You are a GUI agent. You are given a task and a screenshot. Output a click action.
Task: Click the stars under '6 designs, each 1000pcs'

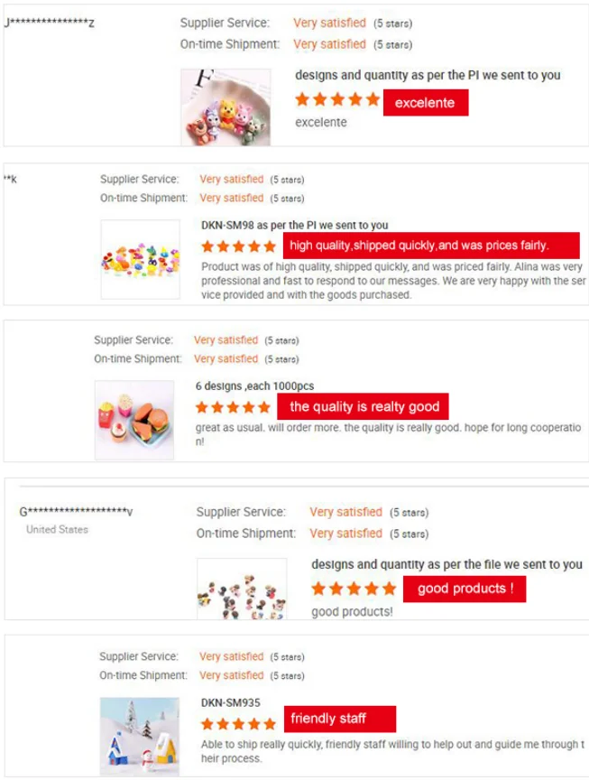coord(233,407)
